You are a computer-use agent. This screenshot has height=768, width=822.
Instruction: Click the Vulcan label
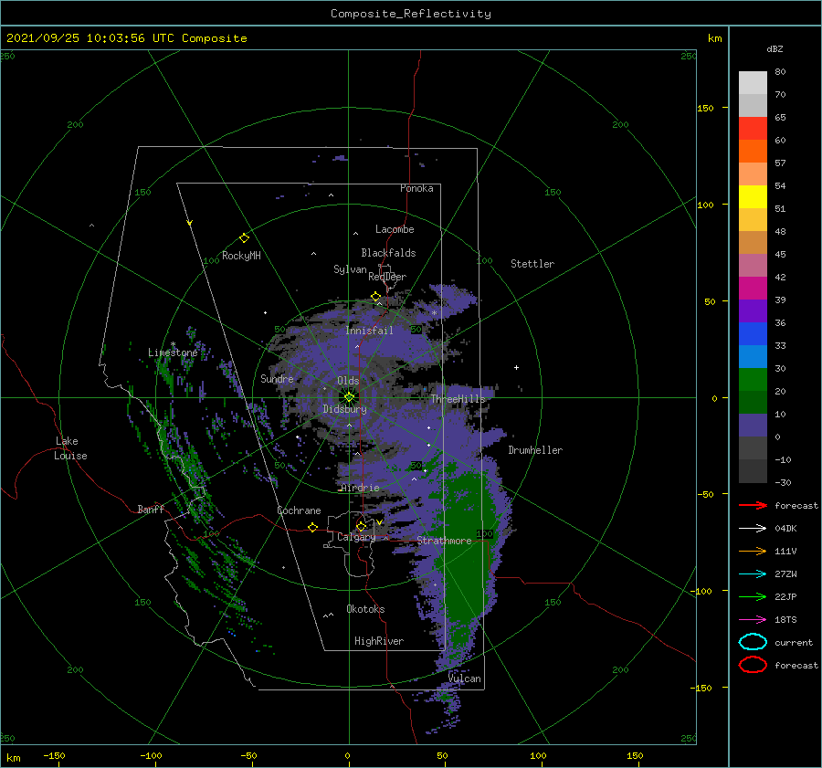coord(465,679)
